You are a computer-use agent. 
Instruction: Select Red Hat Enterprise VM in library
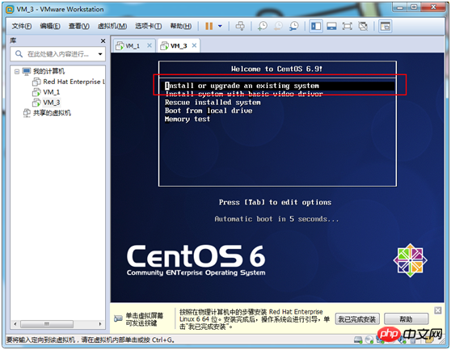[x=74, y=82]
